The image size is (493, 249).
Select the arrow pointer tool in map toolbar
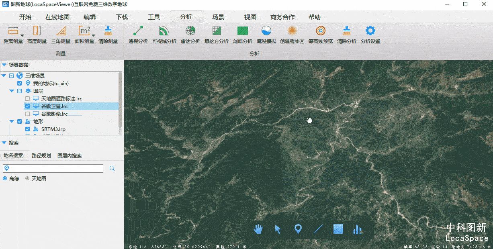pos(278,229)
